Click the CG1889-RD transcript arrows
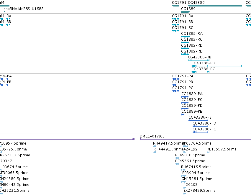The width and height of the screenshot is (251, 195). click(x=185, y=48)
